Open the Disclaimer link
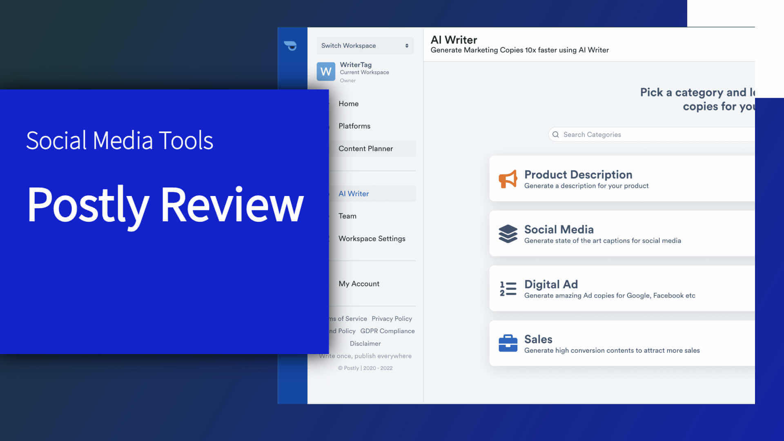 click(365, 343)
